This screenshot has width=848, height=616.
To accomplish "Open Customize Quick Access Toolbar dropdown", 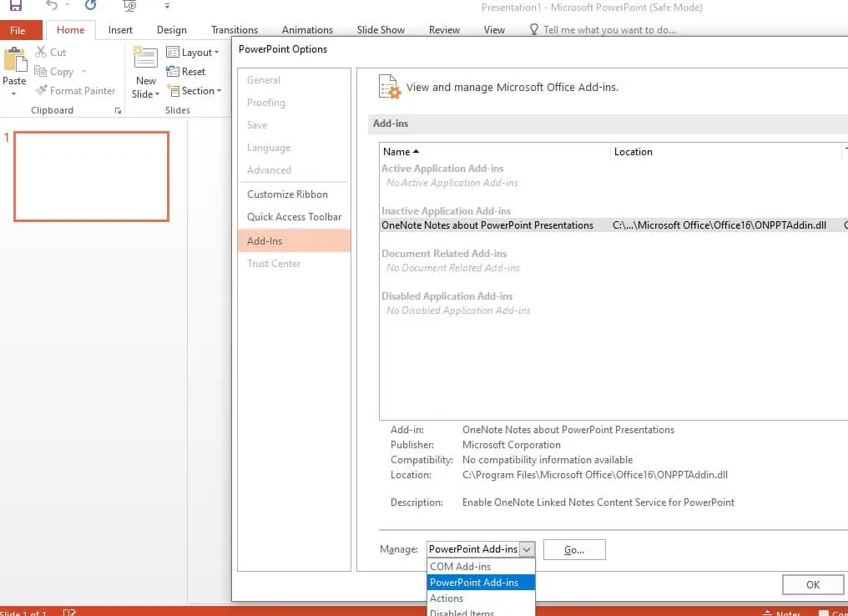I will pos(167,6).
